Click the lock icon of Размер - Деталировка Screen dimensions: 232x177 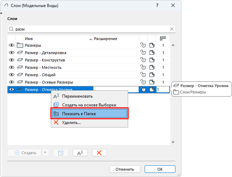(143, 53)
